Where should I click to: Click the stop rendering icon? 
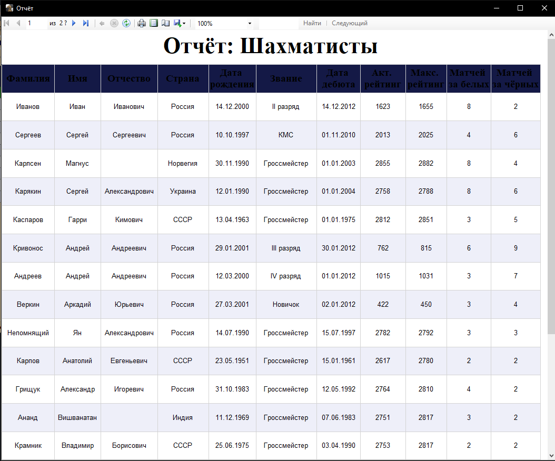click(x=114, y=23)
